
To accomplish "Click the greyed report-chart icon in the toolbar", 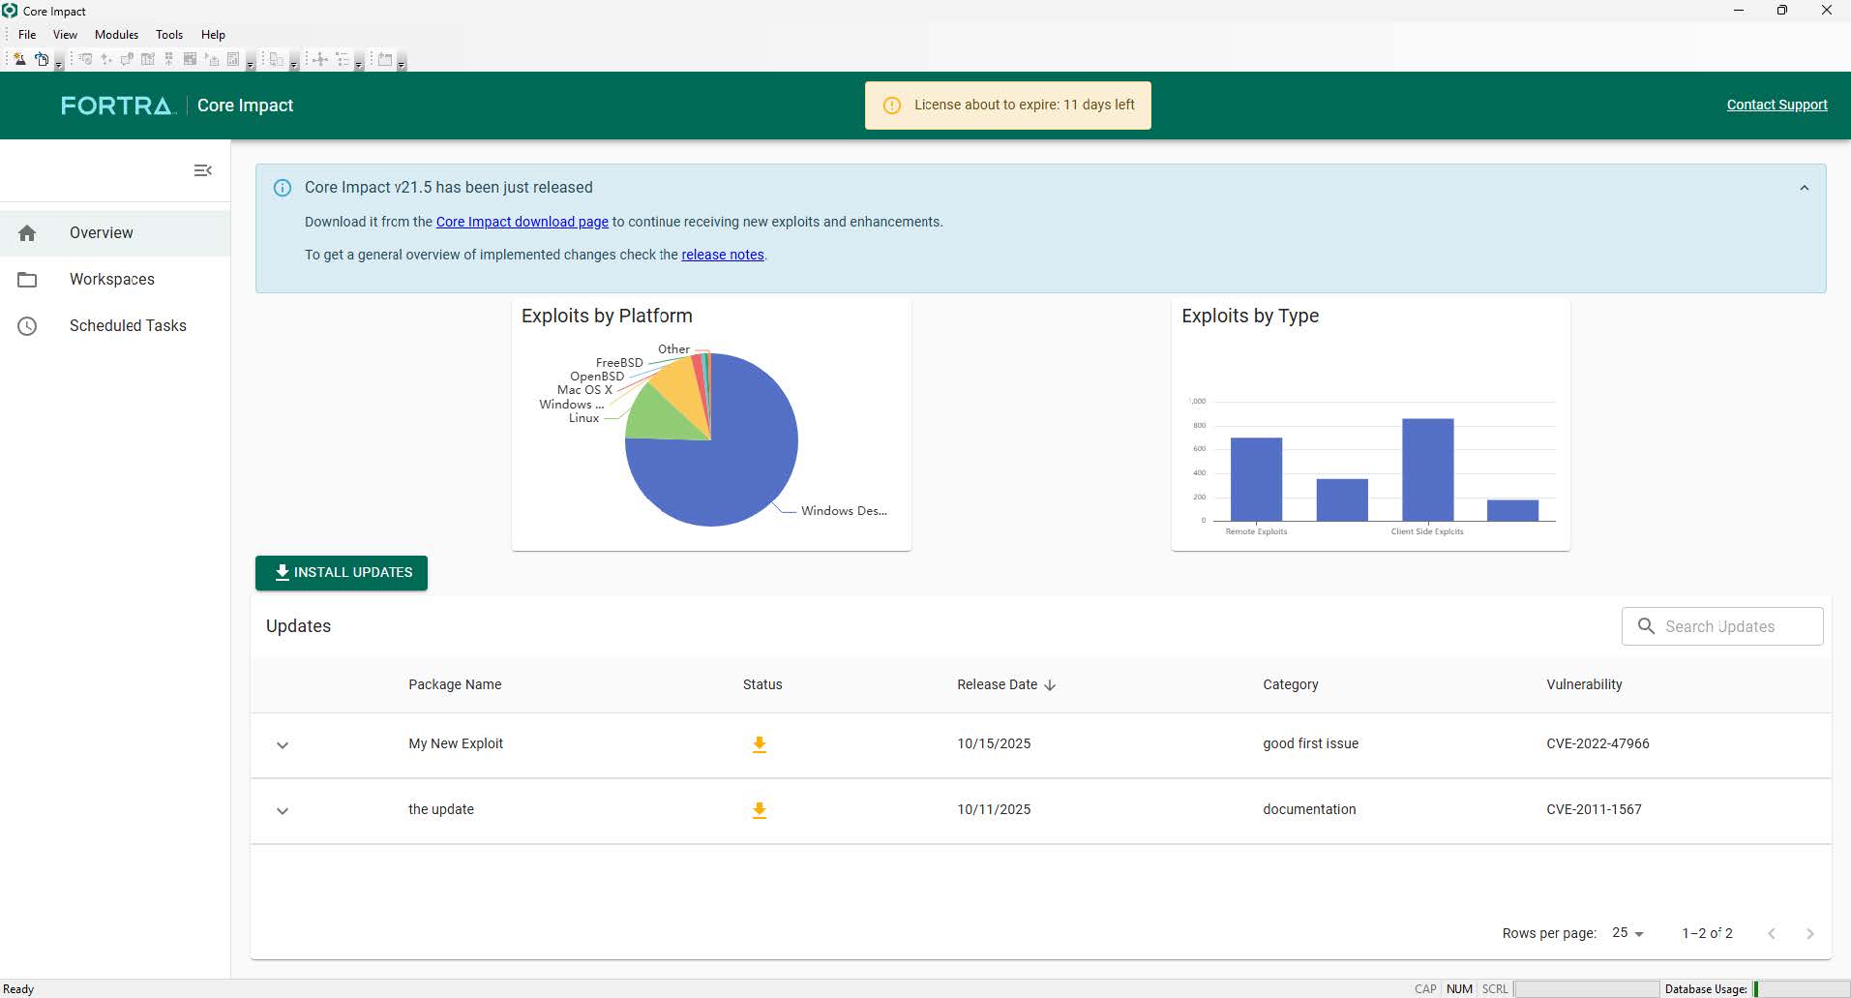I will (233, 59).
